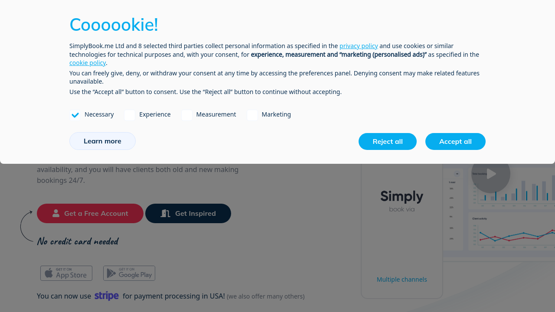Open the cookie policy link
This screenshot has width=555, height=312.
pos(88,63)
